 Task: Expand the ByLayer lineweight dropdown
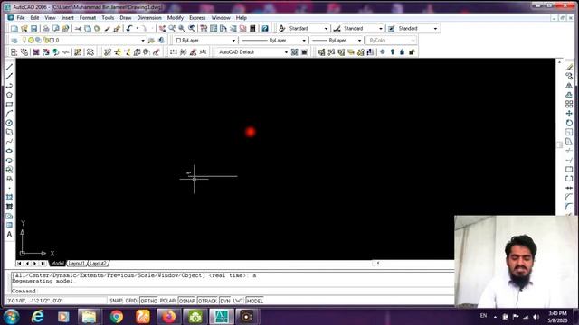359,40
